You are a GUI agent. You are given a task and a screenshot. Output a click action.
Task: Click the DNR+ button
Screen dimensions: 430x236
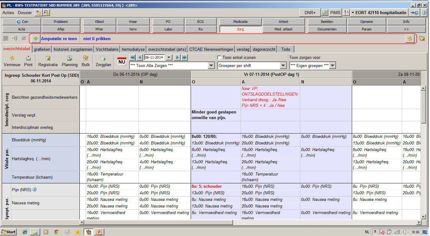(310, 13)
